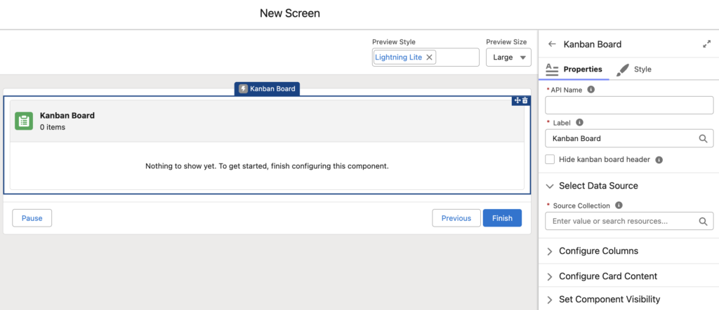
Task: Click the Preview Size label
Action: coord(506,41)
